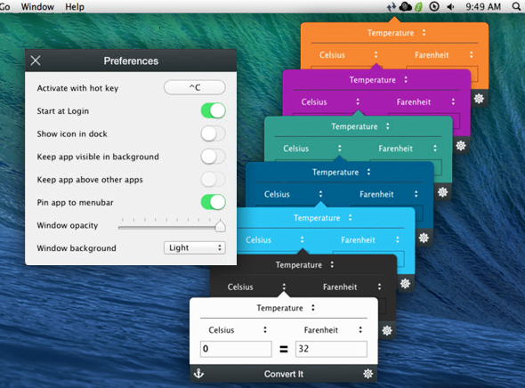Image resolution: width=525 pixels, height=388 pixels.
Task: Open Farenheit dropdown in green converter
Action: (x=408, y=149)
